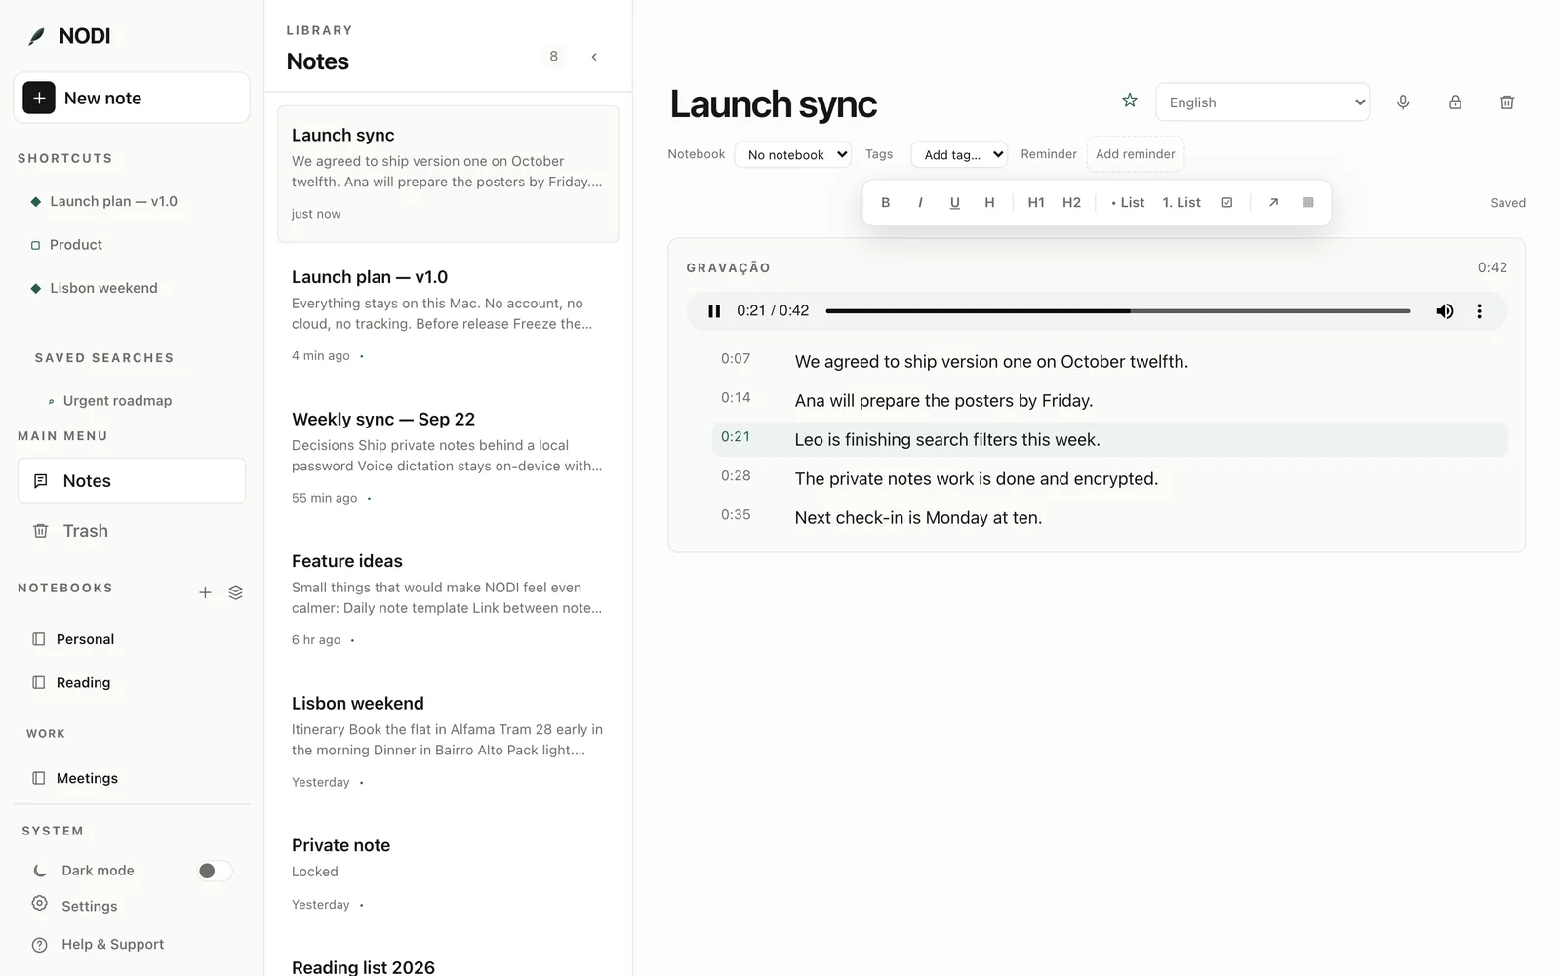Viewport: 1561px width, 976px height.
Task: Mute the recording volume
Action: [x=1445, y=311]
